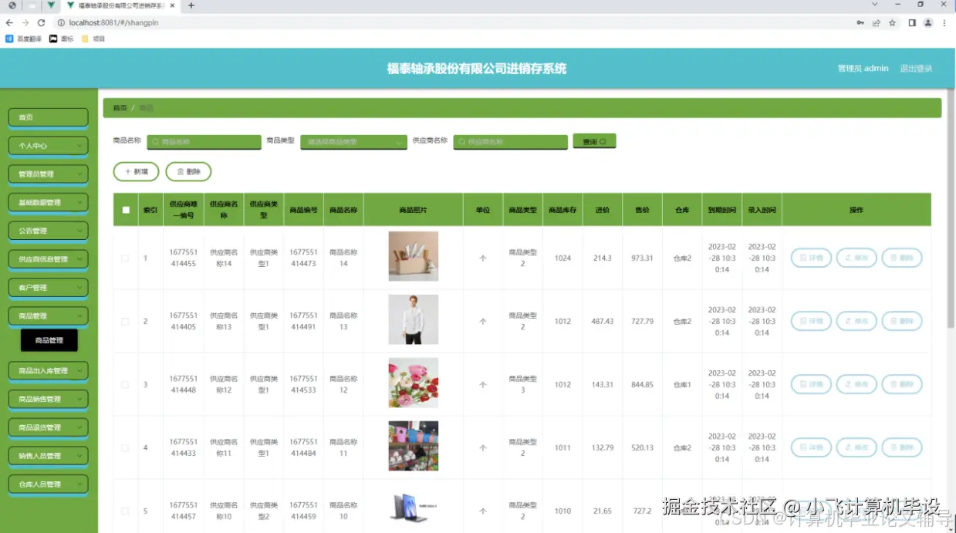956x533 pixels.
Task: Expand the 商品出入库管理 sidebar menu
Action: tap(48, 370)
